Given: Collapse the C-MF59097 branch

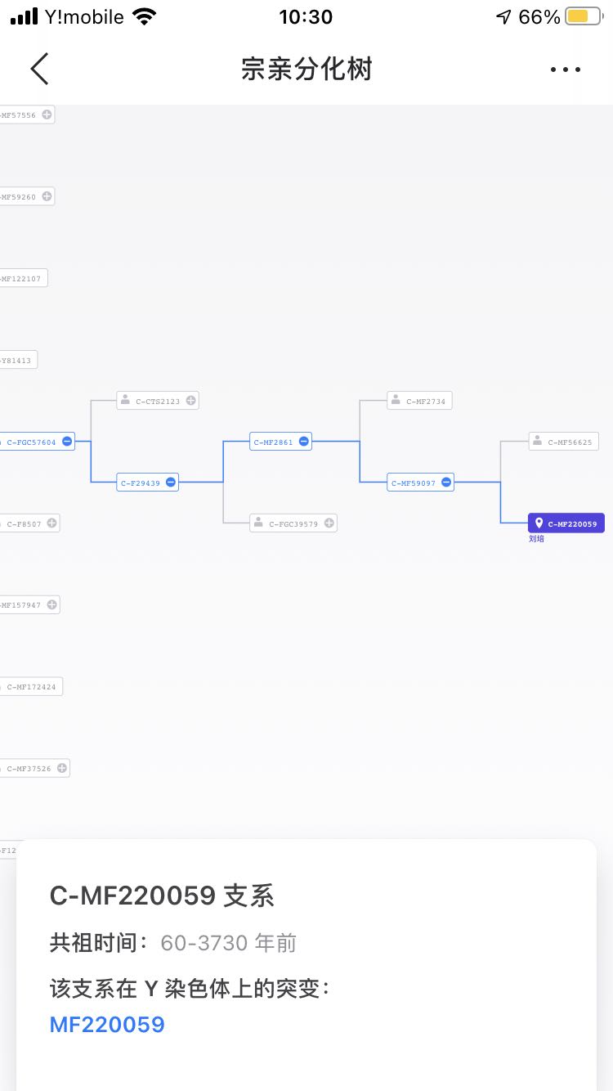Looking at the screenshot, I should (445, 483).
